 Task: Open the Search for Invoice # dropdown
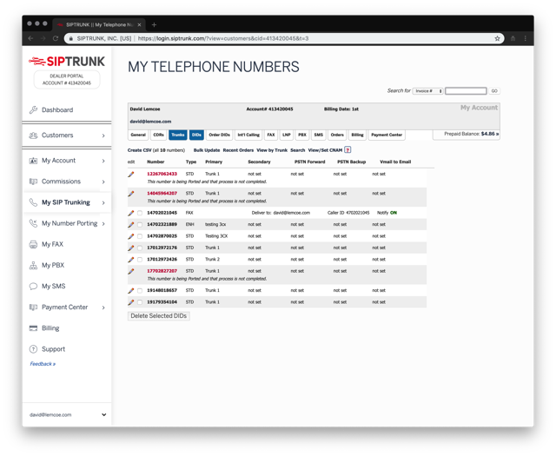428,91
